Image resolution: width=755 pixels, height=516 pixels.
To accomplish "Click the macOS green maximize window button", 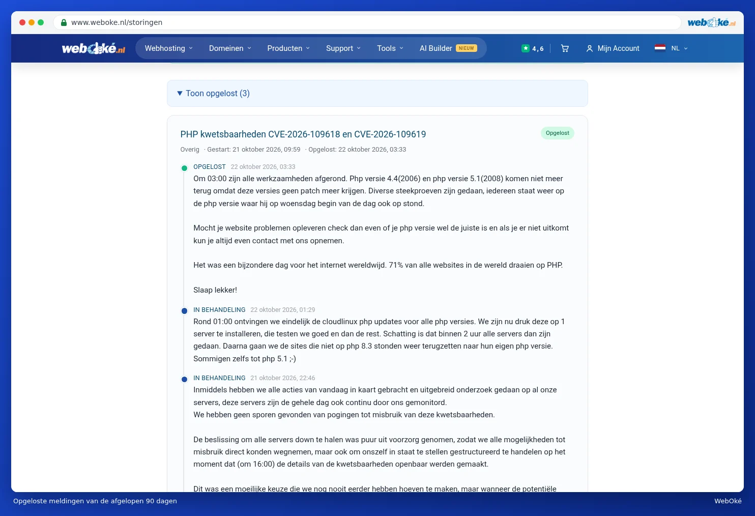I will (x=41, y=22).
